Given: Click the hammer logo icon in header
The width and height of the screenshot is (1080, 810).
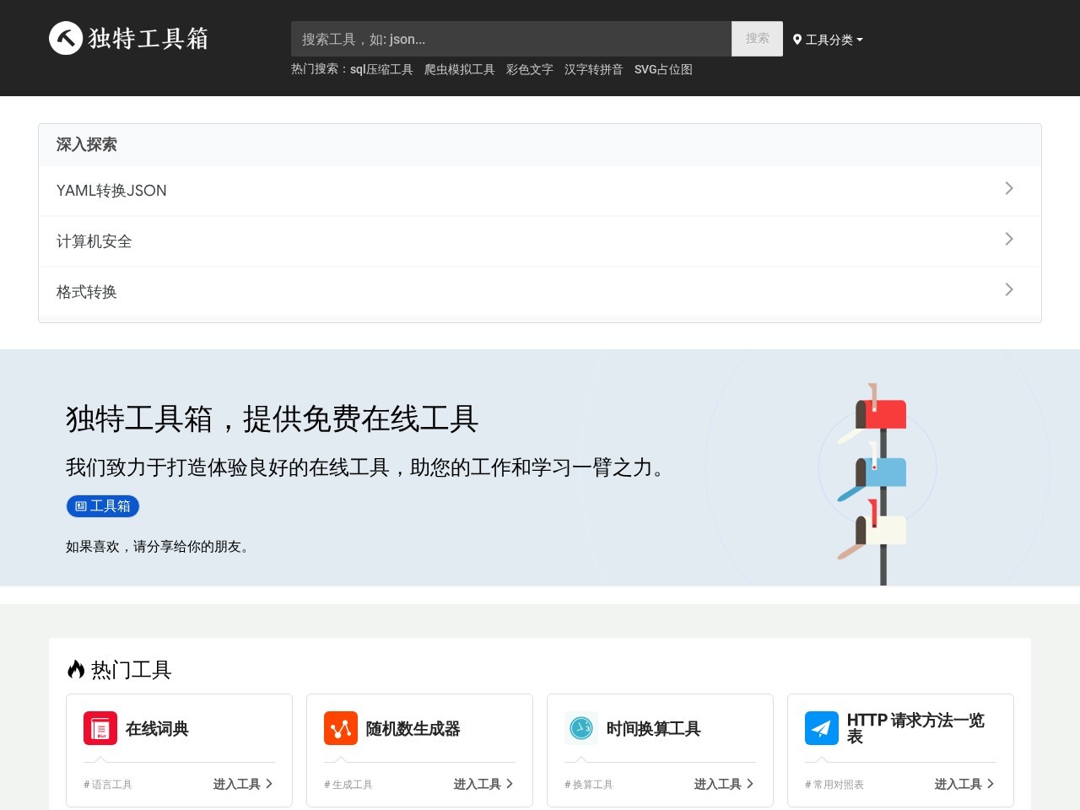Looking at the screenshot, I should coord(66,38).
